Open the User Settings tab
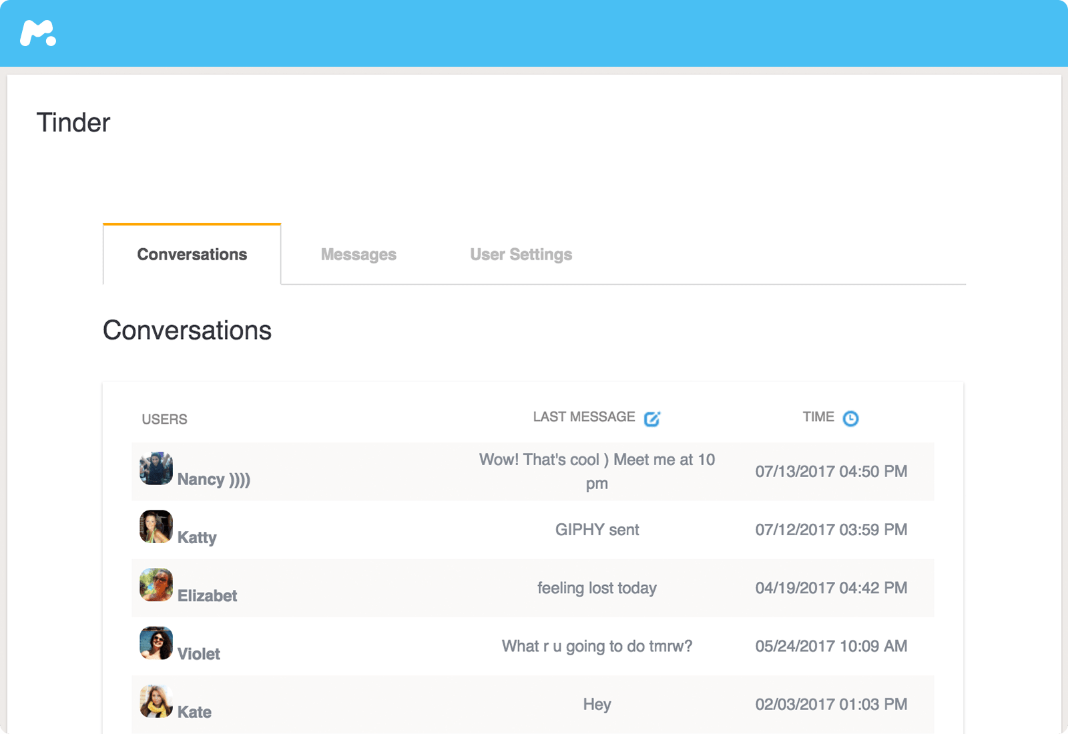Image resolution: width=1068 pixels, height=734 pixels. [521, 254]
